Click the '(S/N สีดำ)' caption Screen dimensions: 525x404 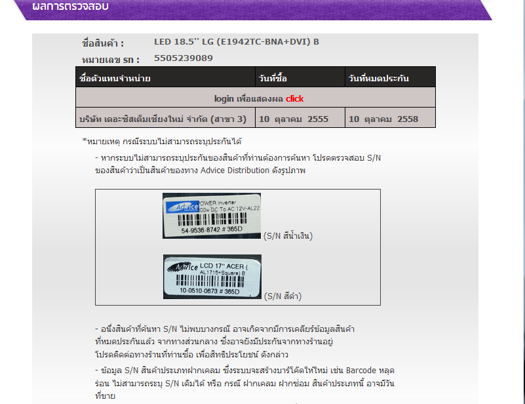282,296
